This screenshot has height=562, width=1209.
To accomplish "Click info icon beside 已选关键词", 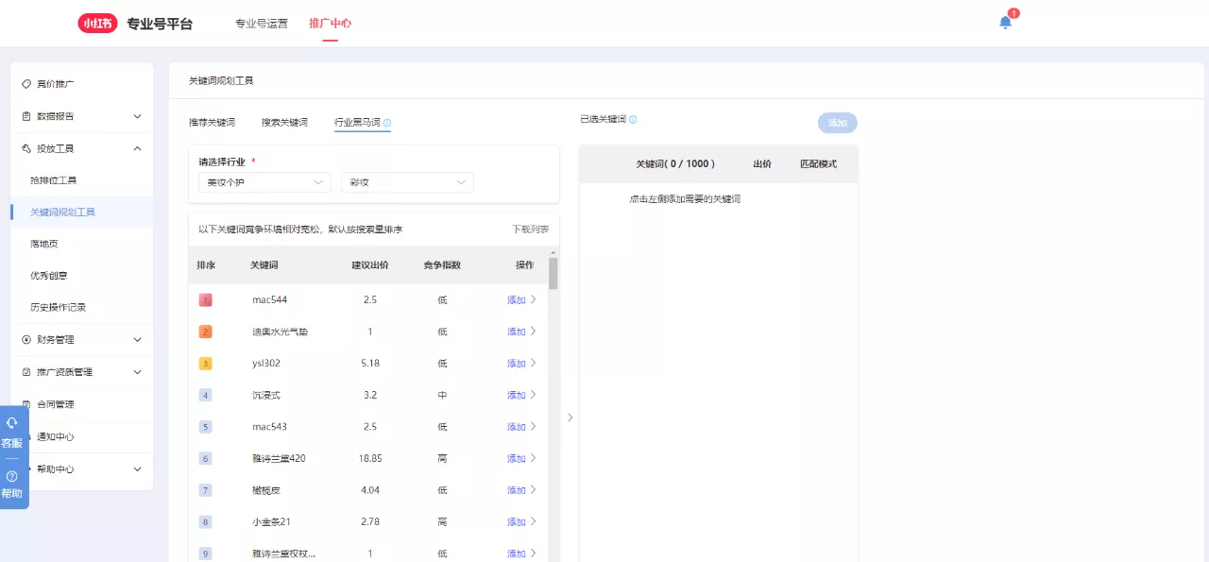I will tap(633, 120).
